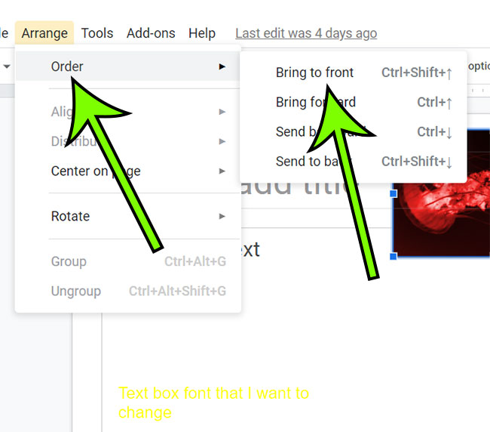The height and width of the screenshot is (432, 490).
Task: Choose Bring forward option
Action: (353, 102)
